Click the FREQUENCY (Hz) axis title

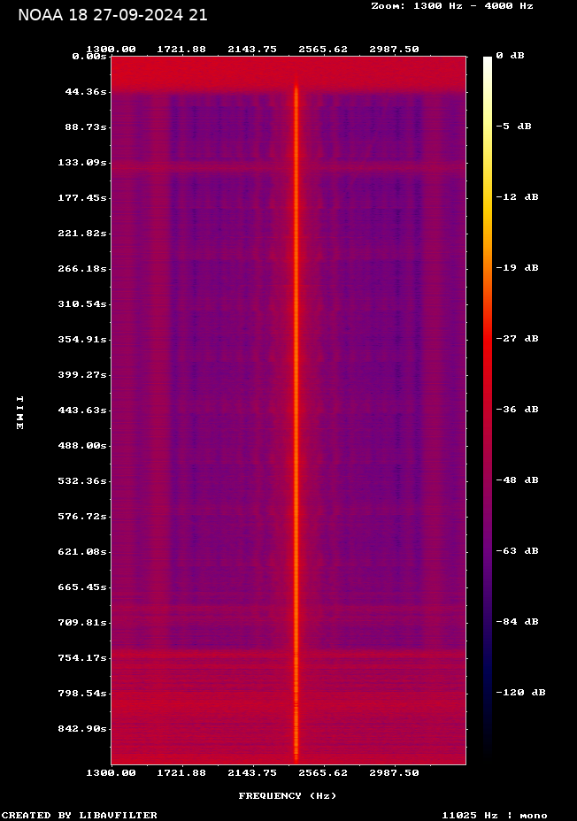click(x=288, y=796)
